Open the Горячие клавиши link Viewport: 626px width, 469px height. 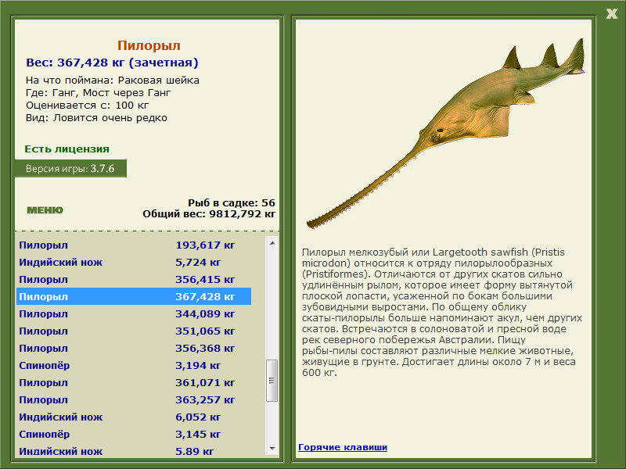point(343,447)
